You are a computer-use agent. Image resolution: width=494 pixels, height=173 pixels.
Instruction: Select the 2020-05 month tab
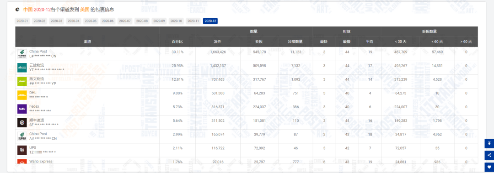point(91,21)
